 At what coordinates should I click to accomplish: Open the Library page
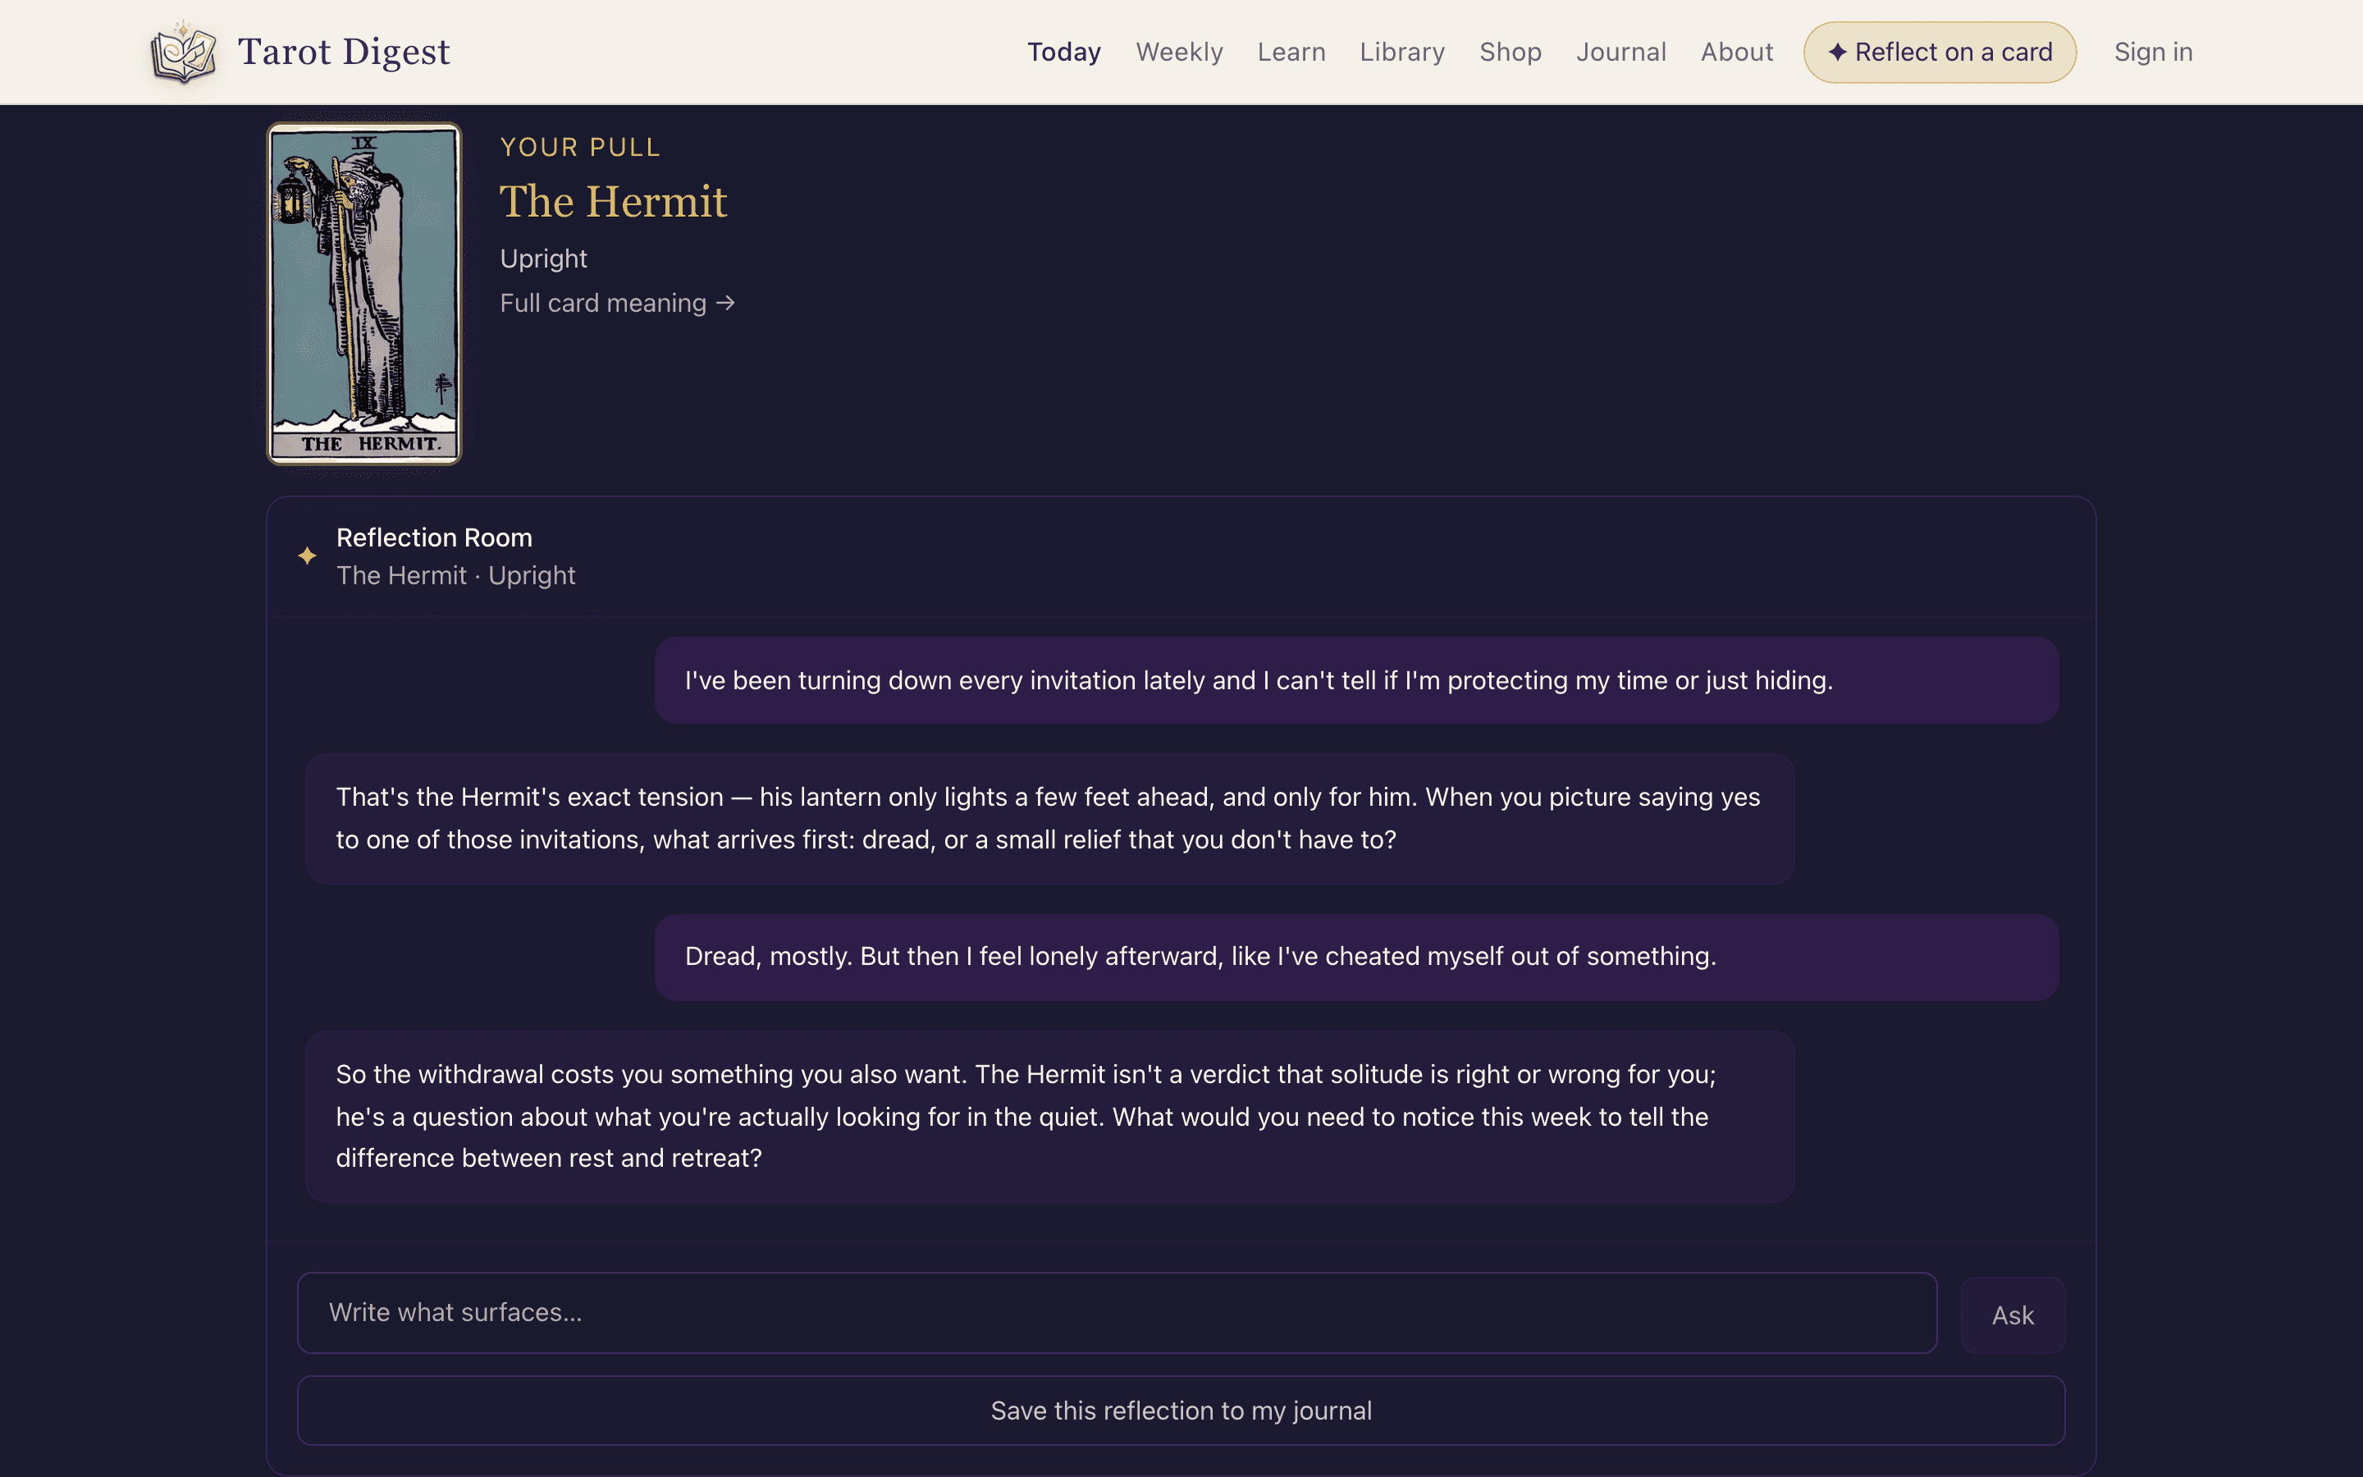click(x=1402, y=52)
